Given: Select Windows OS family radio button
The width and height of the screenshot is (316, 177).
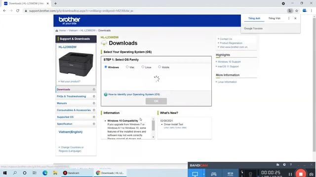Looking at the screenshot, I should [106, 67].
